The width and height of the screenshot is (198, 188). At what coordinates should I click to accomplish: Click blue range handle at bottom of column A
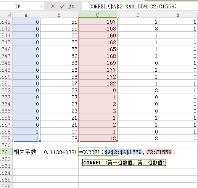point(40,141)
